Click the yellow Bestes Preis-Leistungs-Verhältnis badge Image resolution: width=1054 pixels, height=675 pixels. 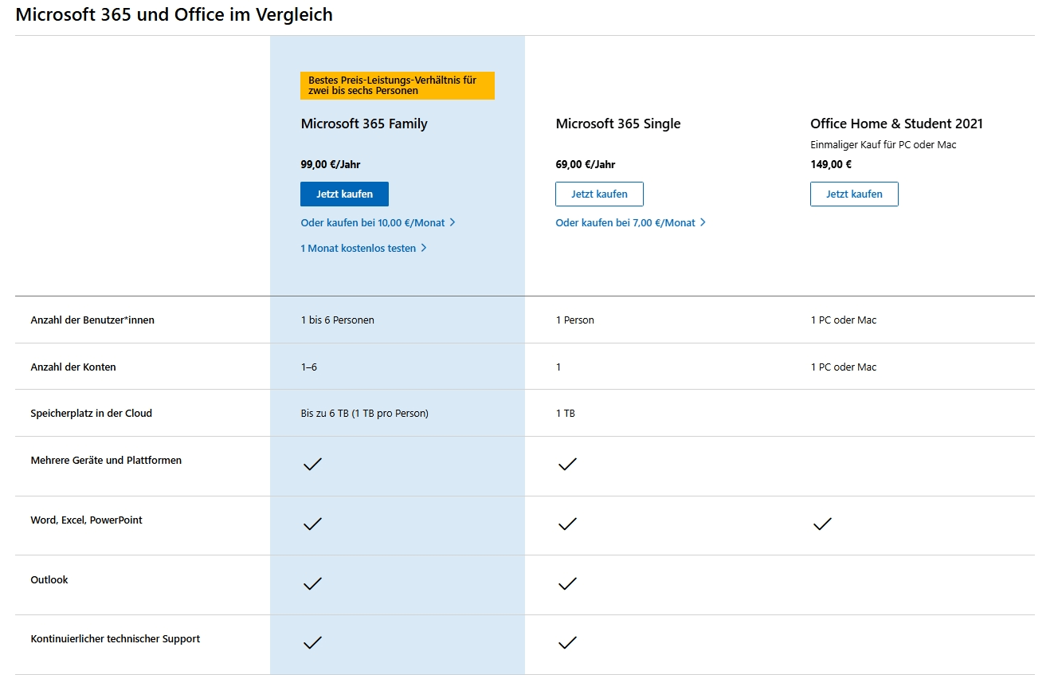[x=397, y=86]
